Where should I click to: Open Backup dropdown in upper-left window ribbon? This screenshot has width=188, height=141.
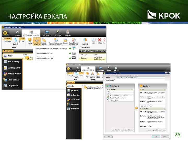point(30,42)
